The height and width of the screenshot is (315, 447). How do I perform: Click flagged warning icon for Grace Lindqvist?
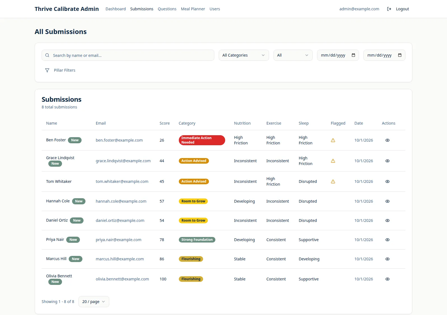click(333, 161)
